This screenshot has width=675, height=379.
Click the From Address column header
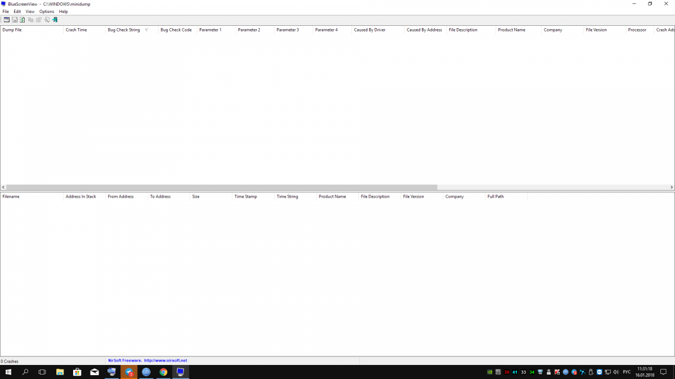click(x=127, y=197)
